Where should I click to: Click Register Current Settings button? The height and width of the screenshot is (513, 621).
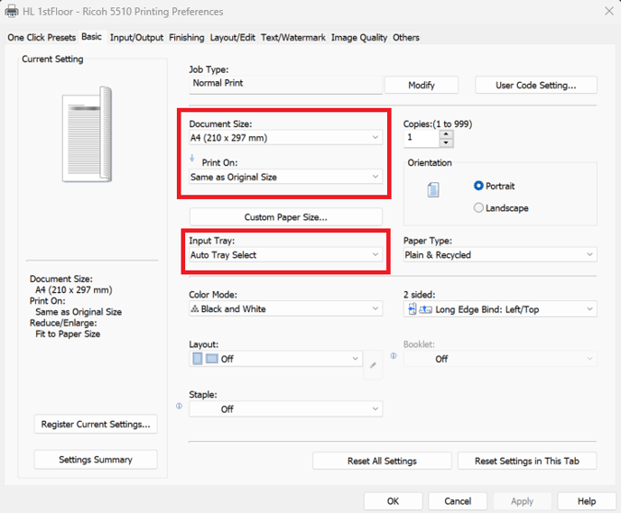[x=96, y=424]
